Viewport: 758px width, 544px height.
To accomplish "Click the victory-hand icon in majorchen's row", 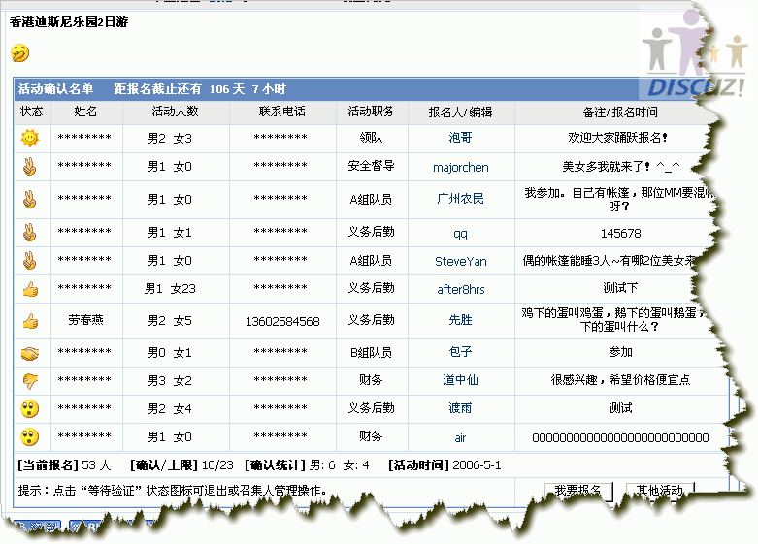I will [x=30, y=167].
